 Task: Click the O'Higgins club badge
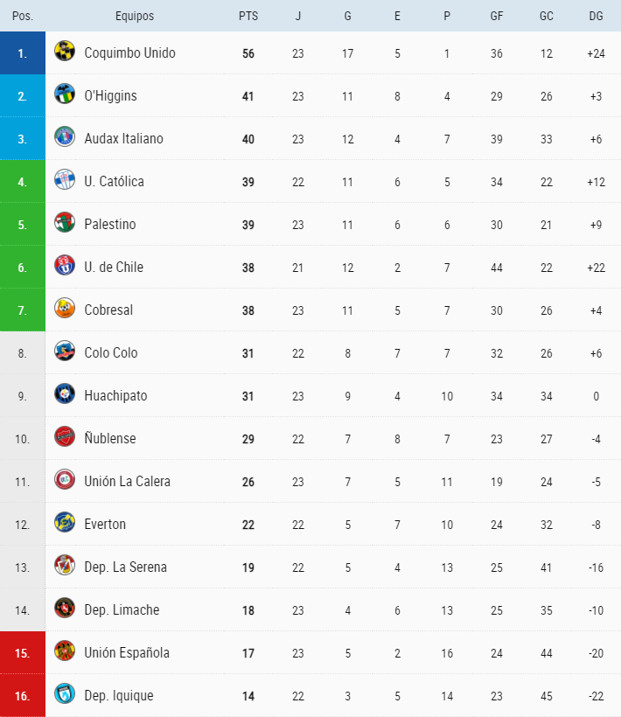(65, 94)
